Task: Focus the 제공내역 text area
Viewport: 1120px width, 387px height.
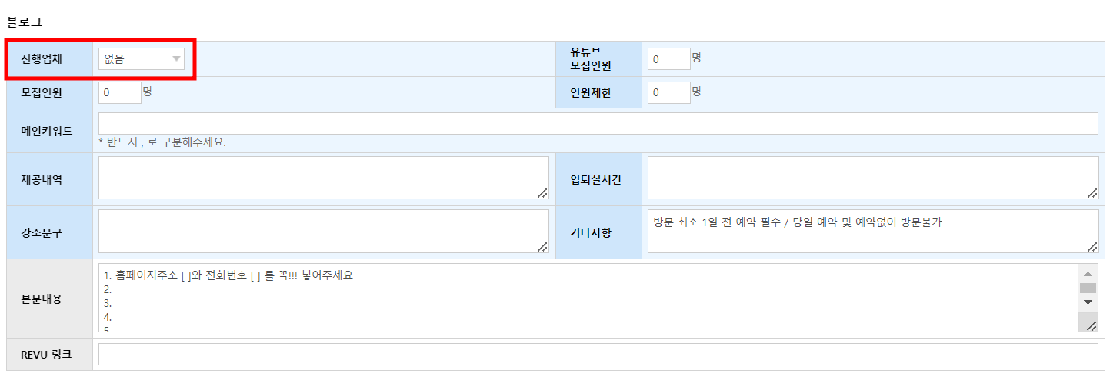Action: point(323,178)
